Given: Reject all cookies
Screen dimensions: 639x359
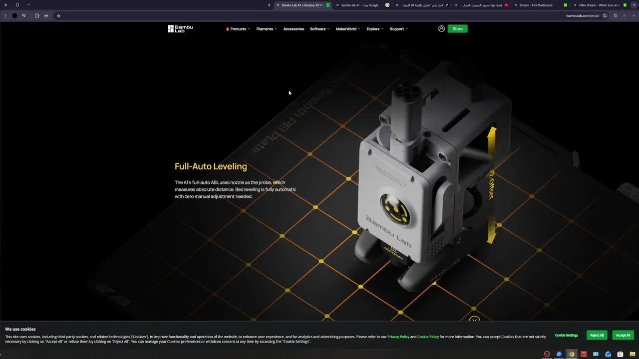Looking at the screenshot, I should [597, 335].
